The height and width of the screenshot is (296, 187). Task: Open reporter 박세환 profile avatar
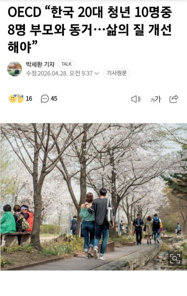(x=15, y=69)
